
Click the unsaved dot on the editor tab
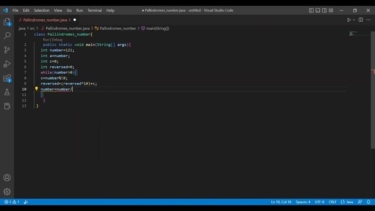[x=74, y=20]
